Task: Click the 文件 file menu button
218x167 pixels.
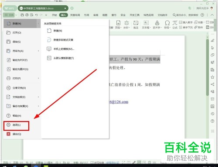Action: [x=9, y=15]
